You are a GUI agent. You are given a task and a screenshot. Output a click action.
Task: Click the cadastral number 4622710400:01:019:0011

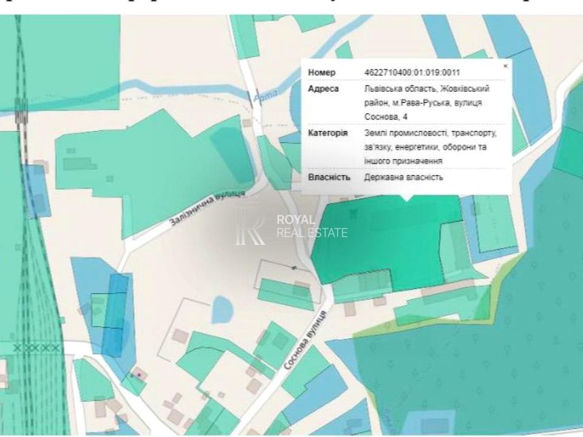click(412, 73)
